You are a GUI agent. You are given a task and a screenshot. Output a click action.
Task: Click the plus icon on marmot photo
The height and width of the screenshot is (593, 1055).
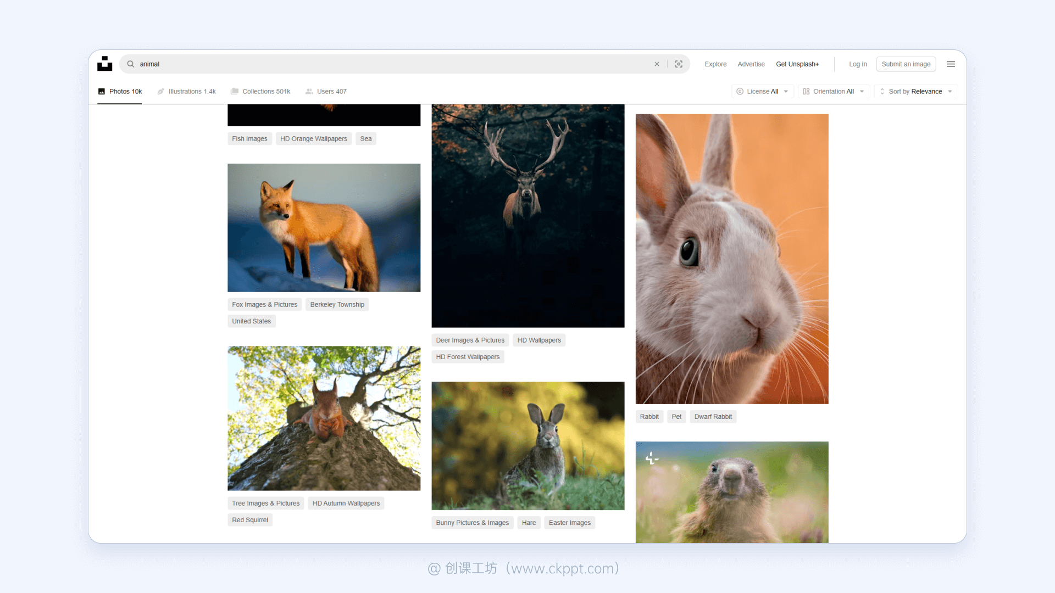click(652, 458)
